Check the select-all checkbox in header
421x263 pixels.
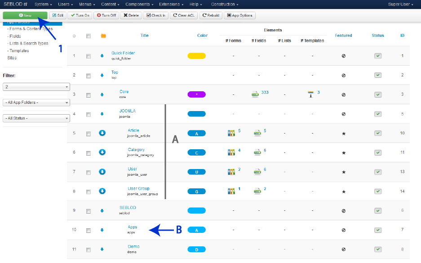click(89, 36)
